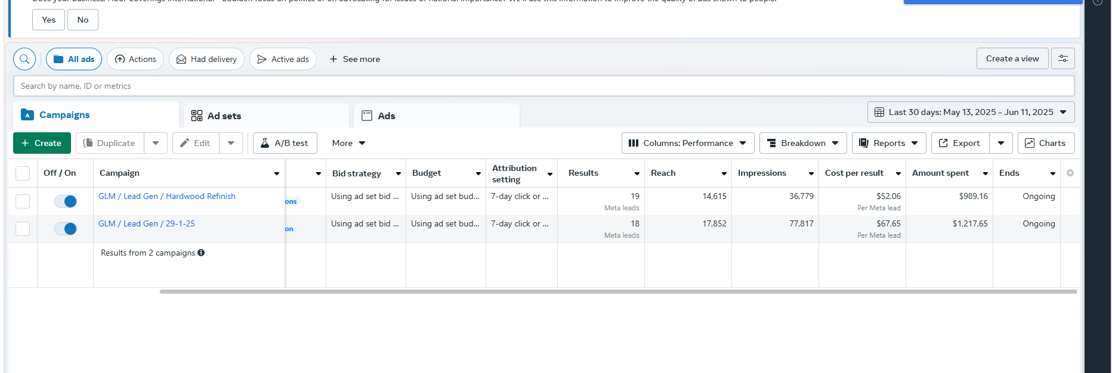Click the green Create button
Viewport: 1112px width, 373px height.
point(42,143)
